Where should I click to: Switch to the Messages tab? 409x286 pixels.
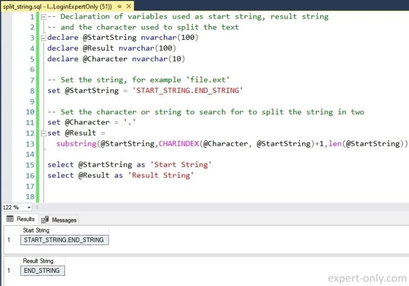59,220
